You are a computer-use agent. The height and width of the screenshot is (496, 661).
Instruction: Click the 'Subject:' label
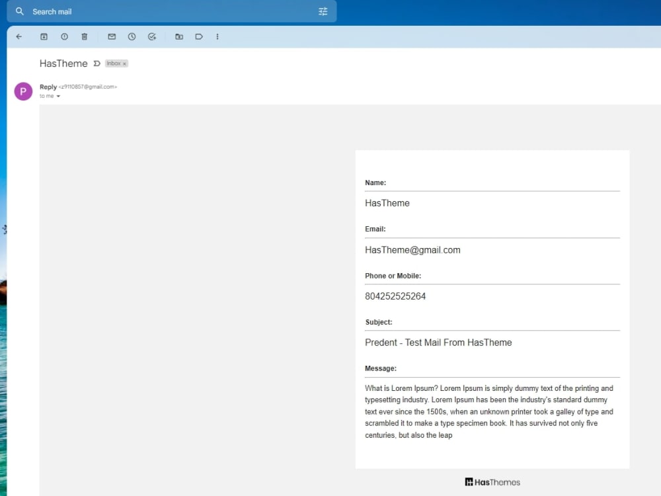pos(379,322)
